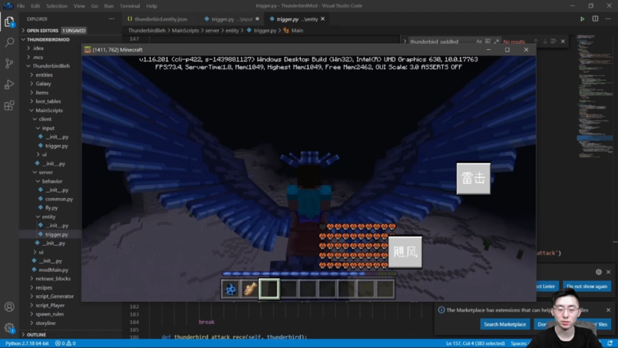Open the notification settings gear icon
Screen dimensions: 618x348
599,272
